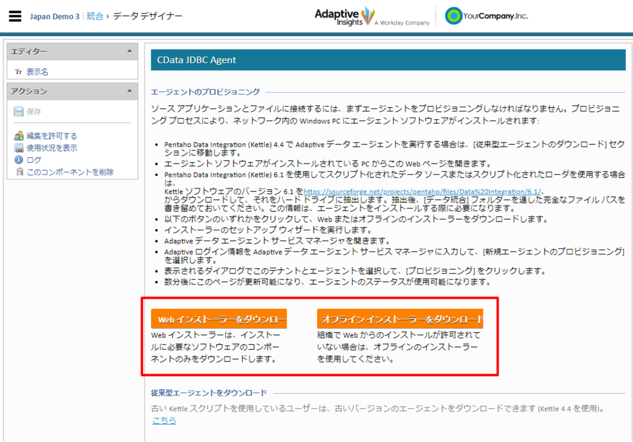Go to the 統合 breadcrumb link
This screenshot has height=442, width=633.
point(95,16)
